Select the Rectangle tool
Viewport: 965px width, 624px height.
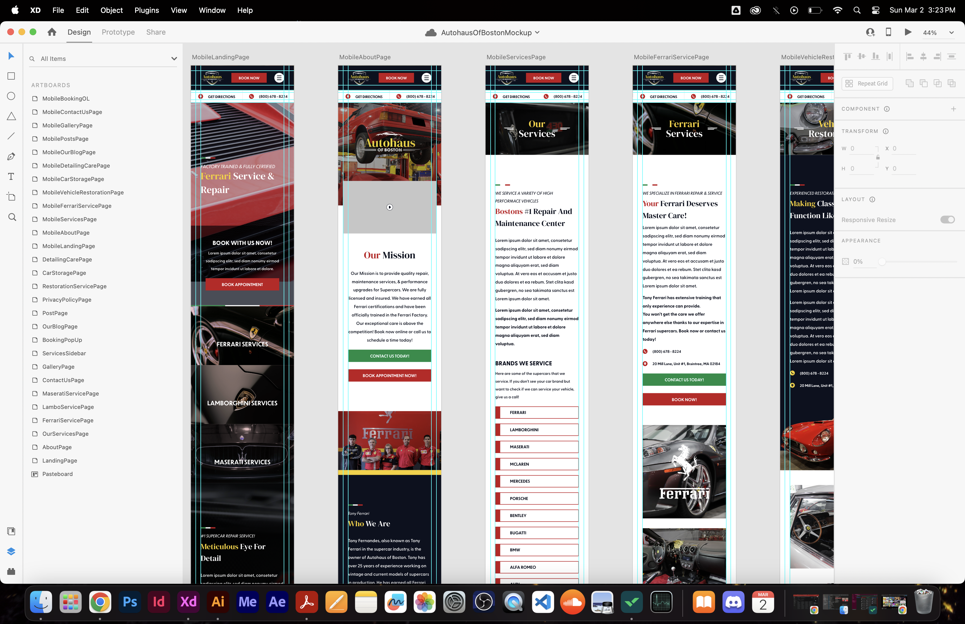tap(11, 76)
